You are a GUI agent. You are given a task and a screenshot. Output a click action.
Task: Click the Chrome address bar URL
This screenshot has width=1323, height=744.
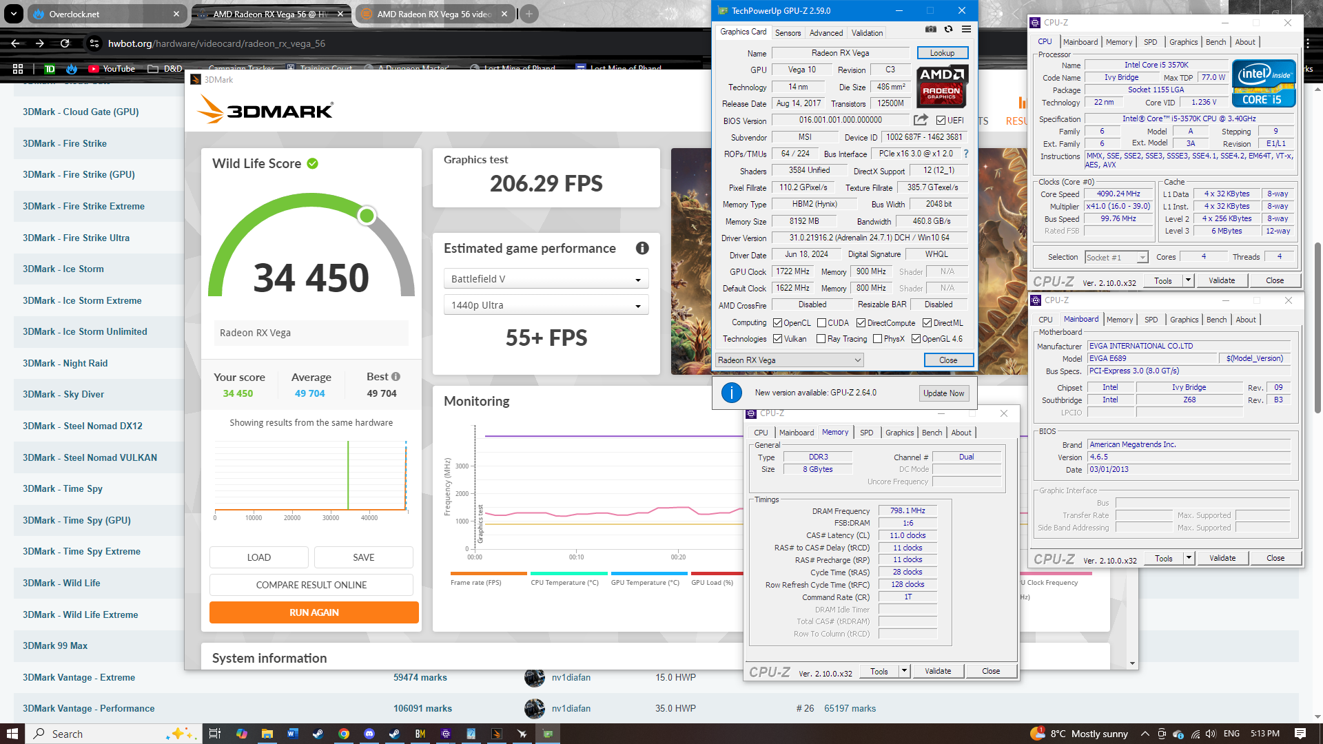pyautogui.click(x=217, y=43)
